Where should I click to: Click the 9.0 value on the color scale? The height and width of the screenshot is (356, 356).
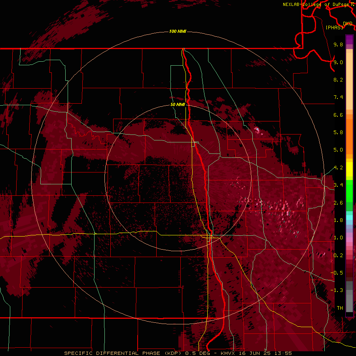point(338,62)
